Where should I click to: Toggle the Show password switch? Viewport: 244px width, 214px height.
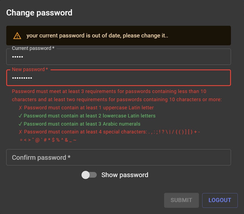(x=89, y=175)
